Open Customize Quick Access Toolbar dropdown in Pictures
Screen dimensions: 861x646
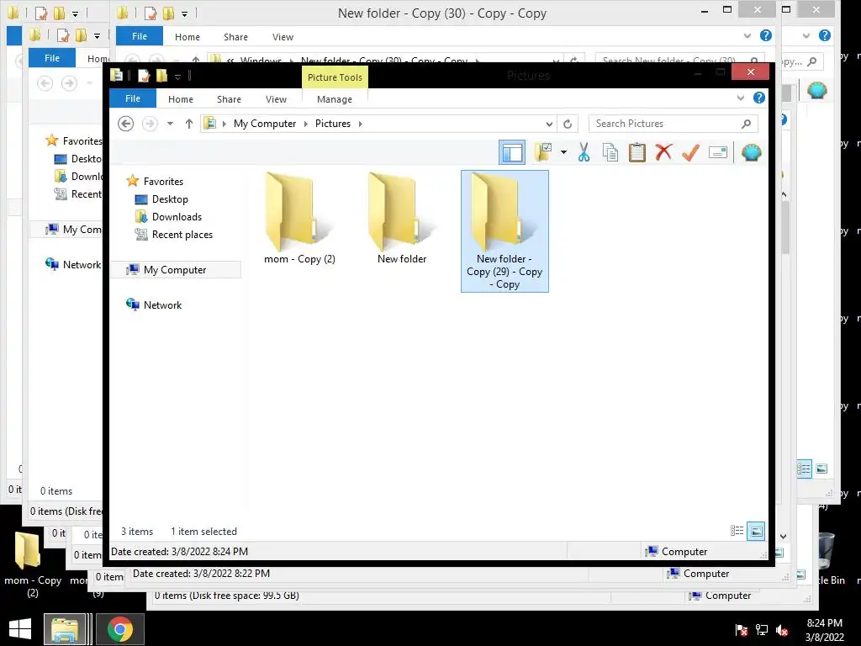[x=177, y=77]
